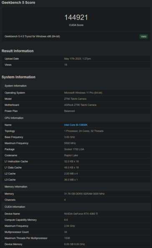This screenshot has width=152, height=248.
Task: Click the Model value Z790 Taichi Carrara
Action: (x=75, y=99)
